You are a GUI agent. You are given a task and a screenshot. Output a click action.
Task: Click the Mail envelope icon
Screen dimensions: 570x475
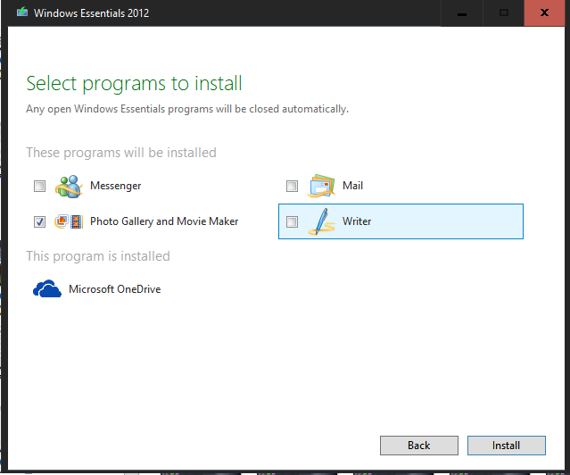tap(321, 186)
